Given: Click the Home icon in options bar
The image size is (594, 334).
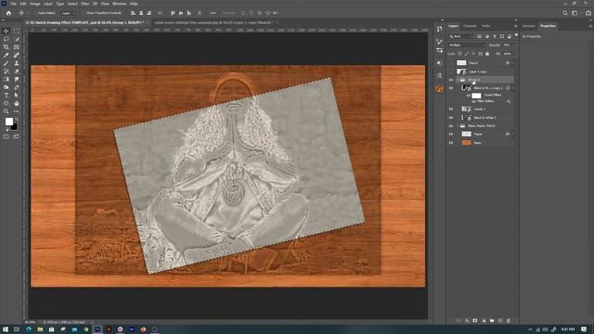Looking at the screenshot, I should point(8,13).
